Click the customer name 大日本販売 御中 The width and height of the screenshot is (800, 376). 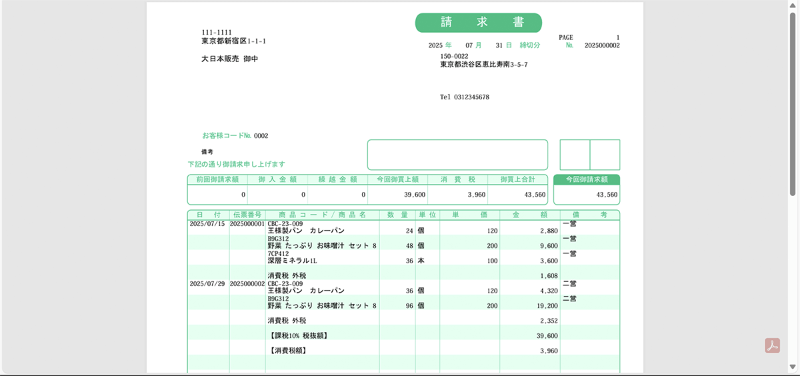coord(229,59)
